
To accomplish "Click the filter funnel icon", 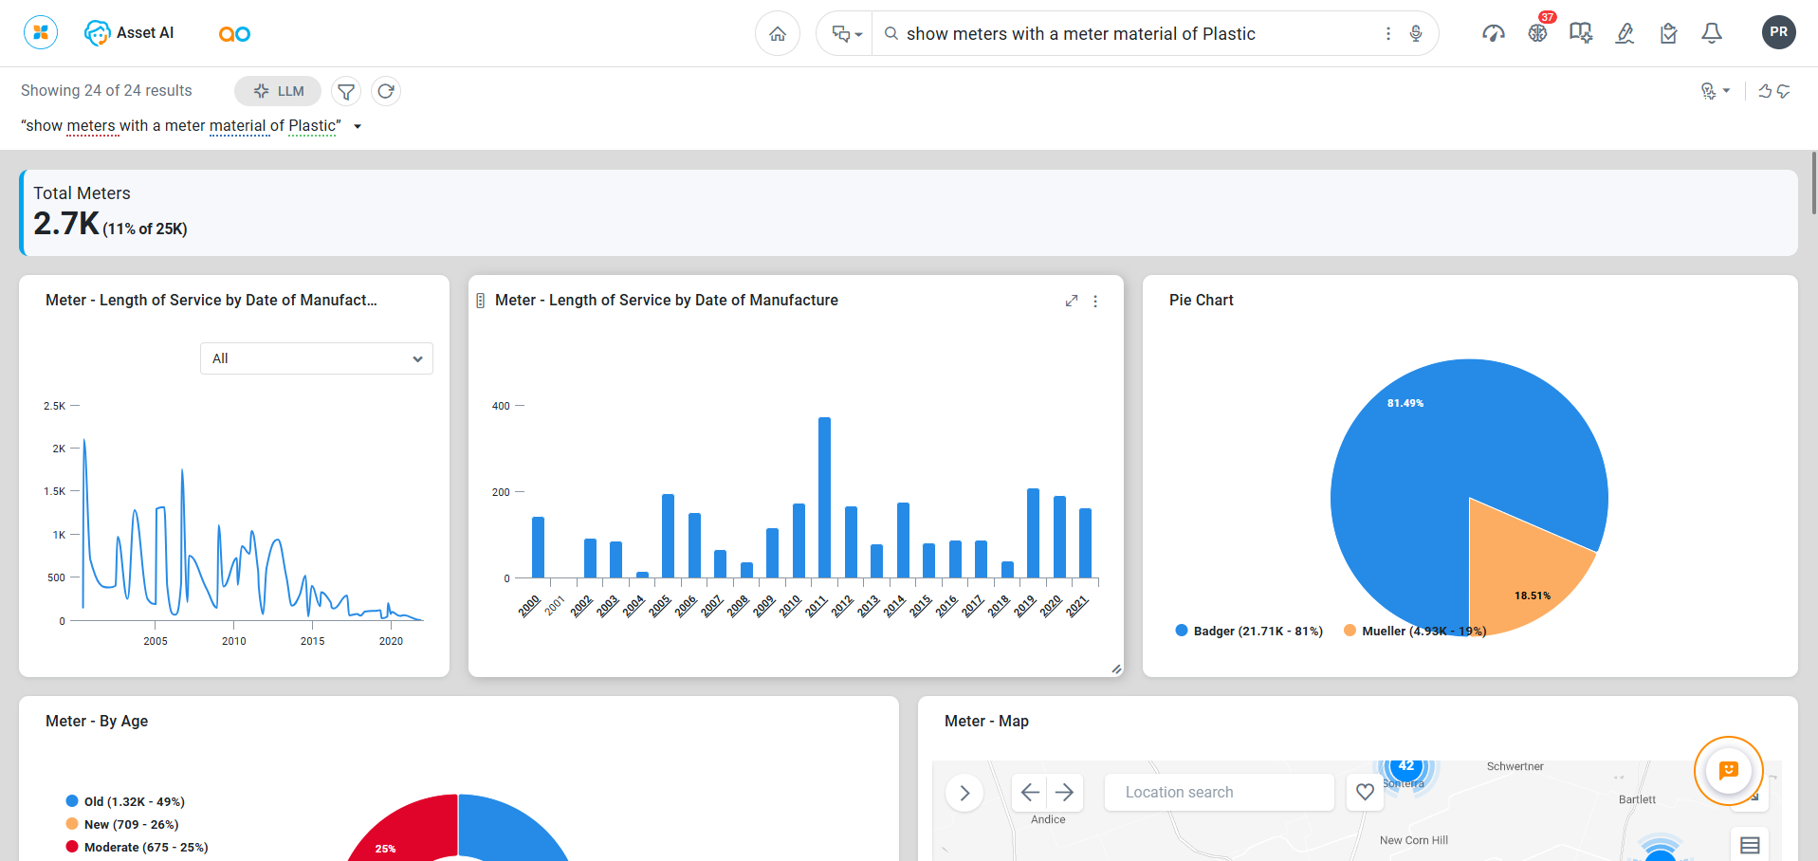I will click(x=346, y=91).
